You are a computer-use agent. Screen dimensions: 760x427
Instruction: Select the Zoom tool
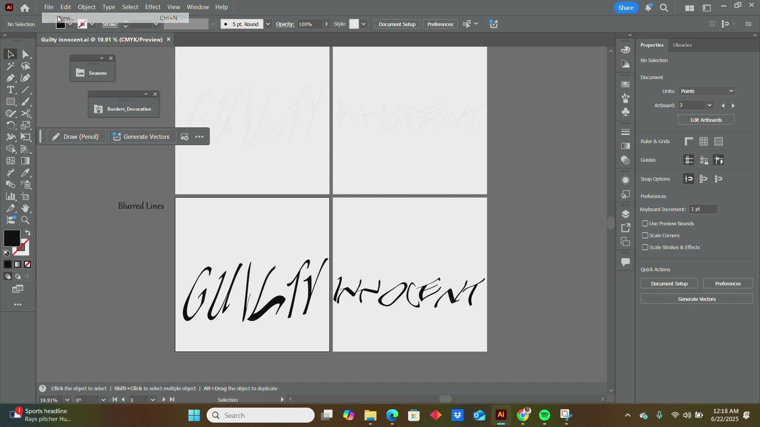coord(26,220)
